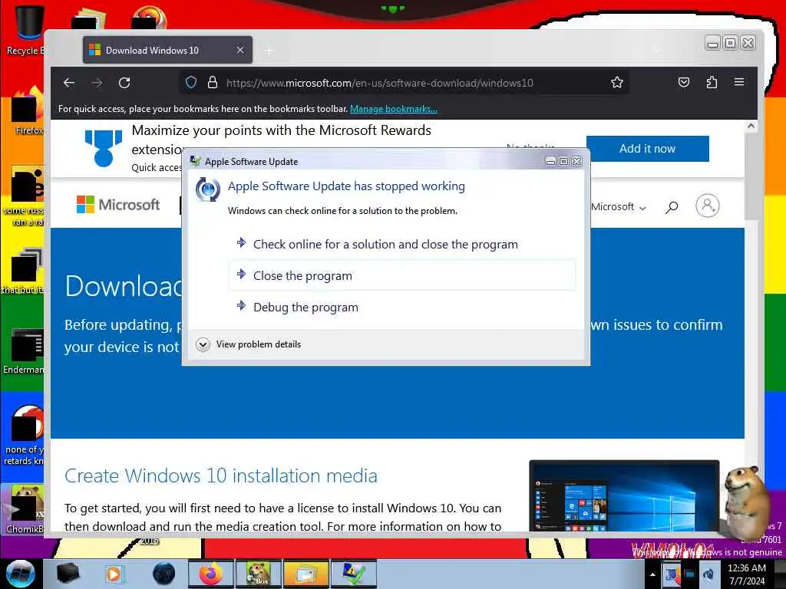
Task: Bookmark this page with the star icon
Action: 617,82
